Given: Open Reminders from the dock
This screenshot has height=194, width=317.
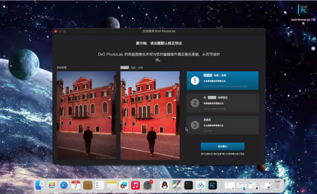Looking at the screenshot, I should click(100, 185).
